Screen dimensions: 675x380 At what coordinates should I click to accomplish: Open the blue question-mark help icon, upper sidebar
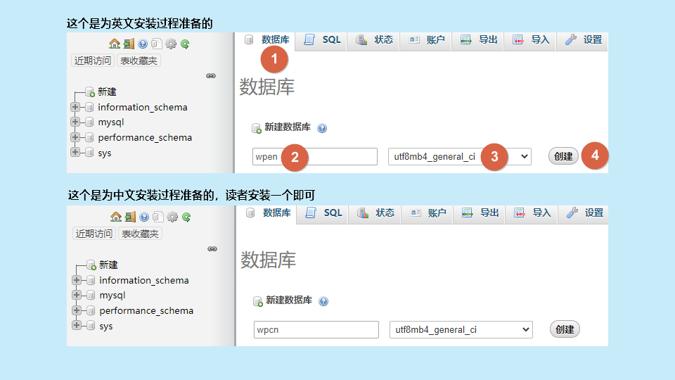(143, 44)
